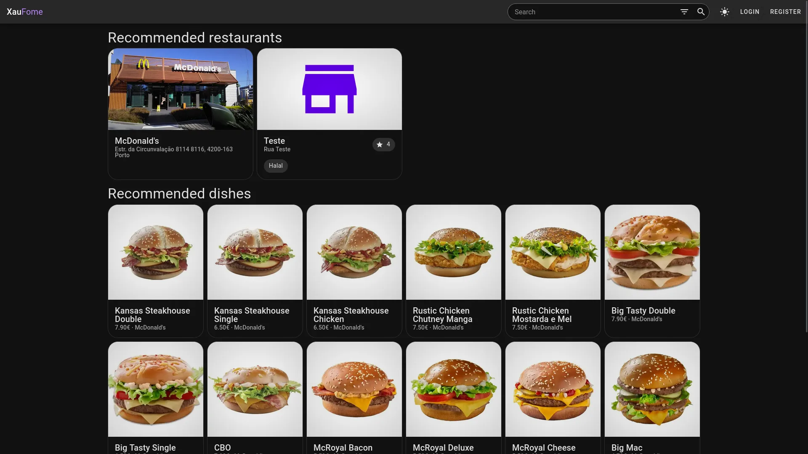Click the Rustic Chicken Chutney Manga title
The height and width of the screenshot is (454, 808).
(443, 315)
